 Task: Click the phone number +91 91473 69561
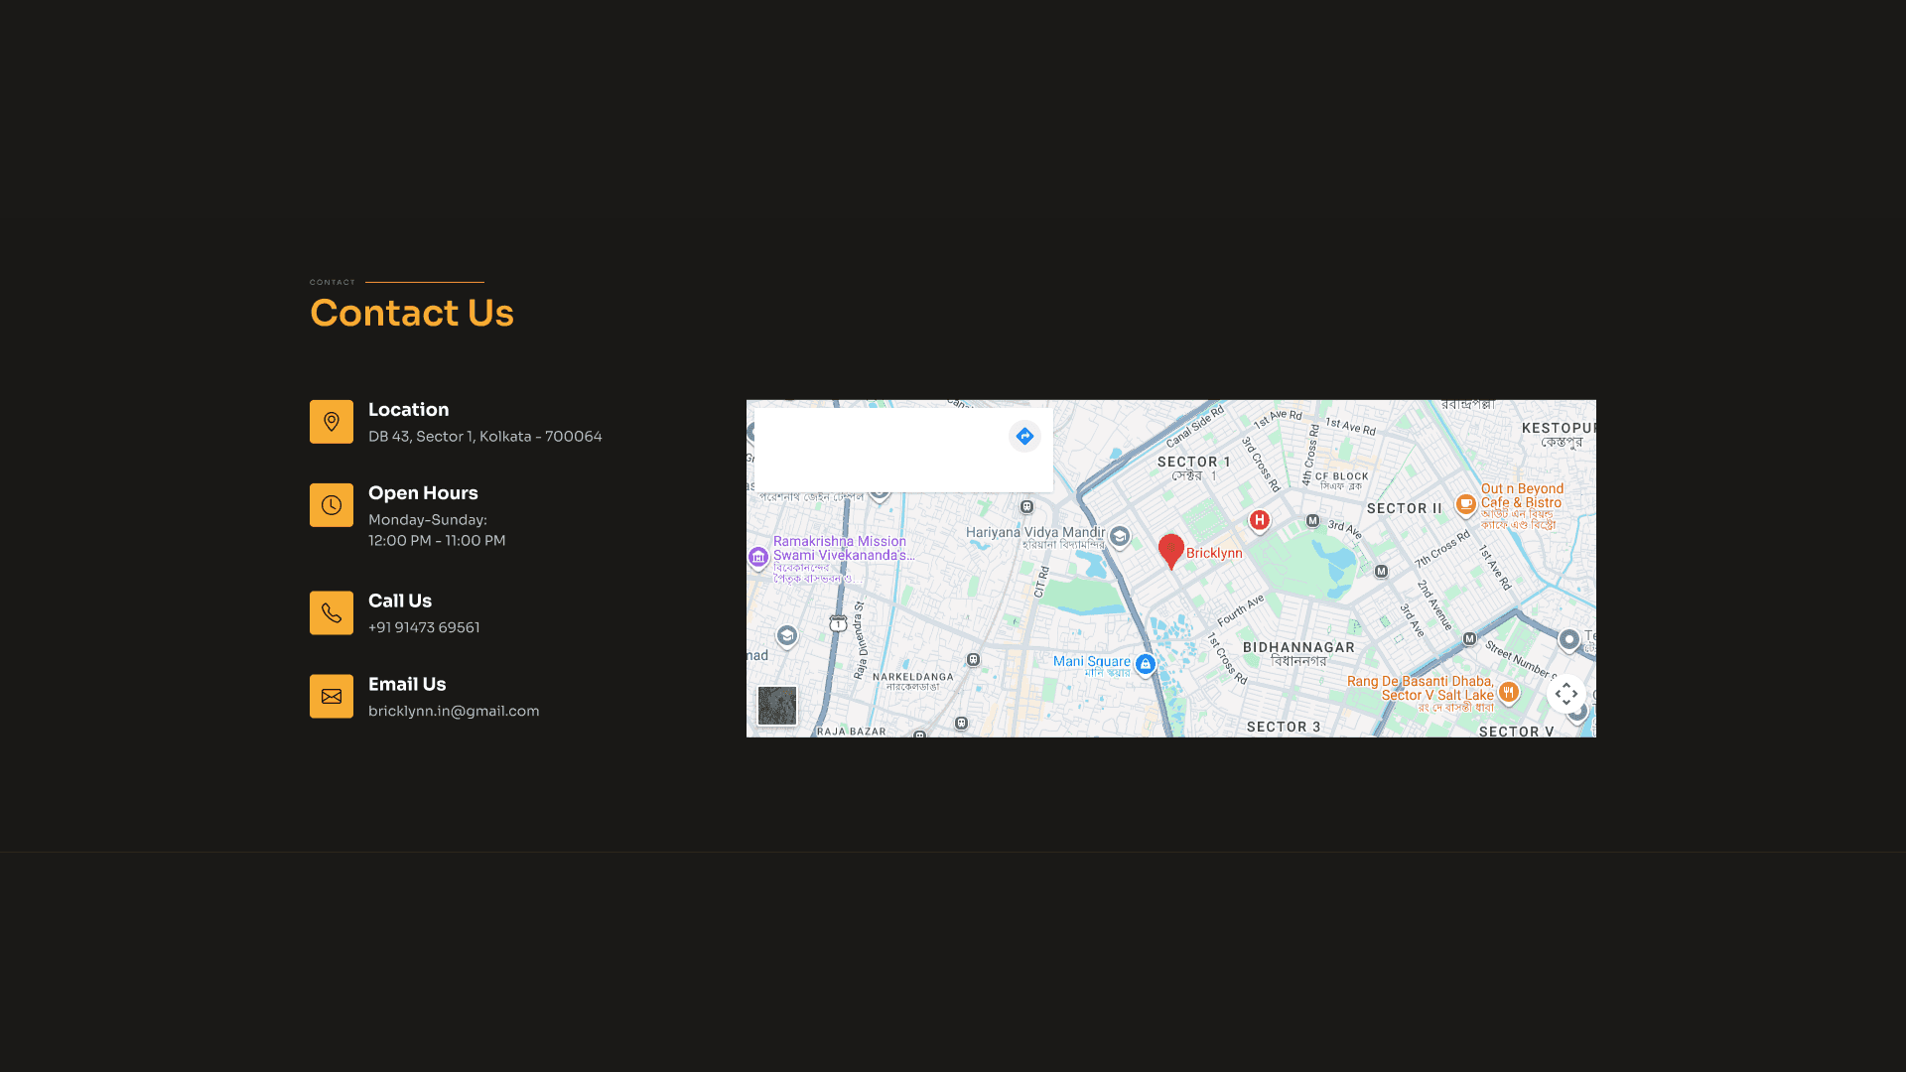[424, 627]
